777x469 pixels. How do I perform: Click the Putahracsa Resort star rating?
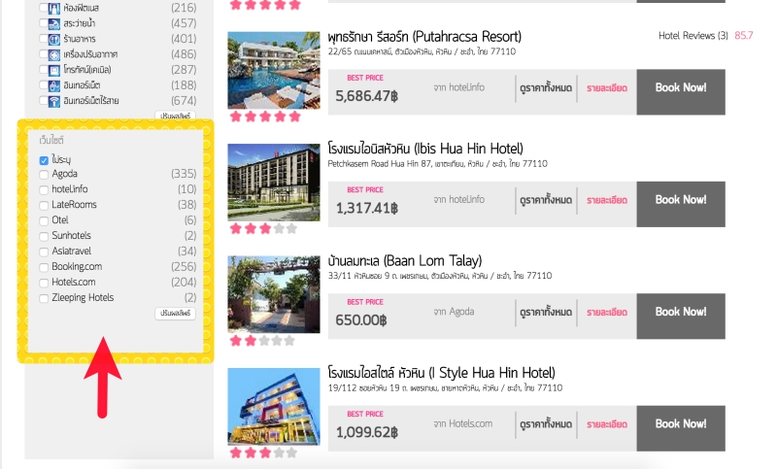[x=265, y=117]
